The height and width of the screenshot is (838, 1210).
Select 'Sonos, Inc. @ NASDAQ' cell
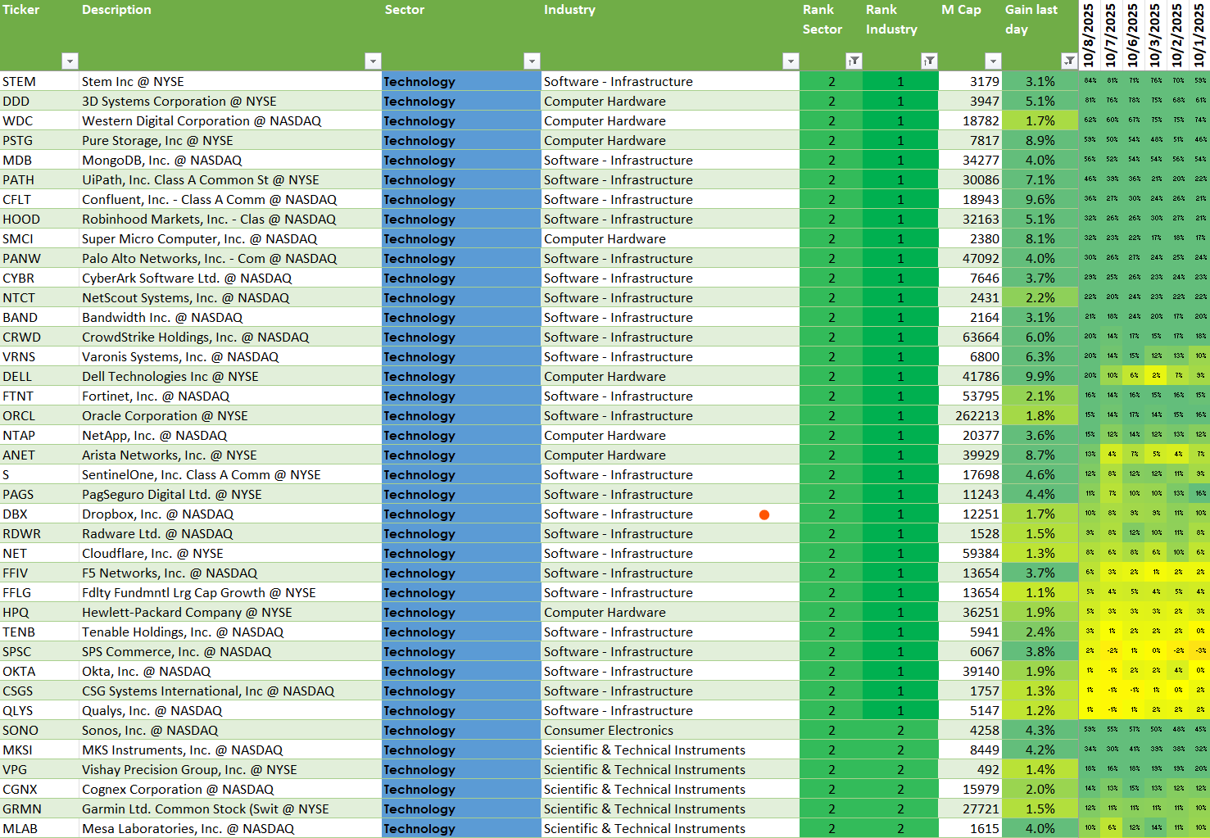pos(230,730)
